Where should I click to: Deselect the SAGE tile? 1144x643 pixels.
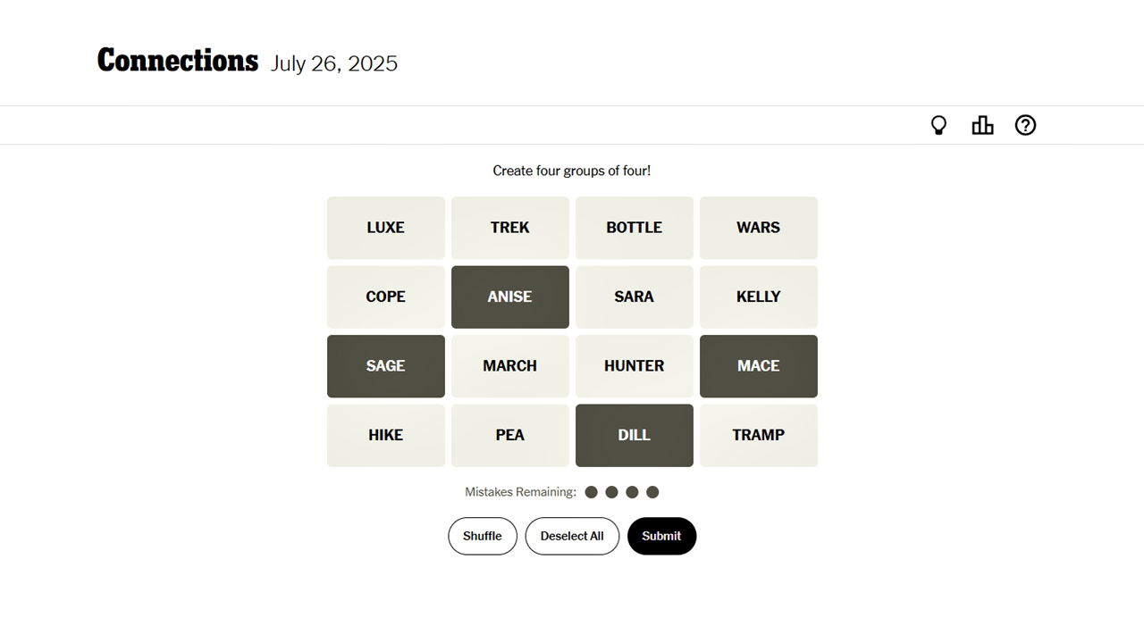pos(385,366)
